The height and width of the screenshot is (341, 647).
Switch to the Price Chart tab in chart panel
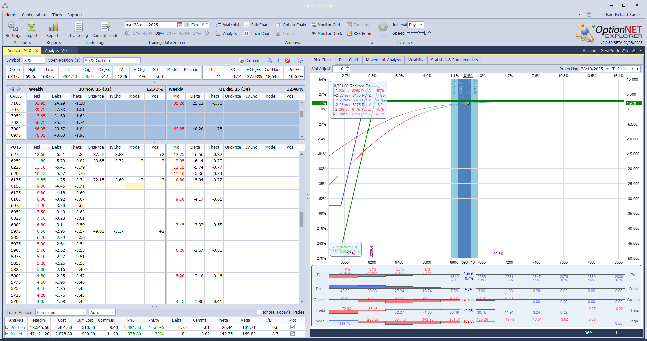(x=349, y=60)
